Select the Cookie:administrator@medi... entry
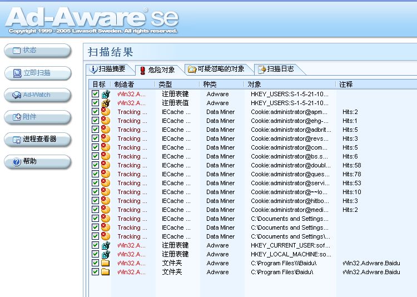The image size is (417, 297). pyautogui.click(x=289, y=210)
